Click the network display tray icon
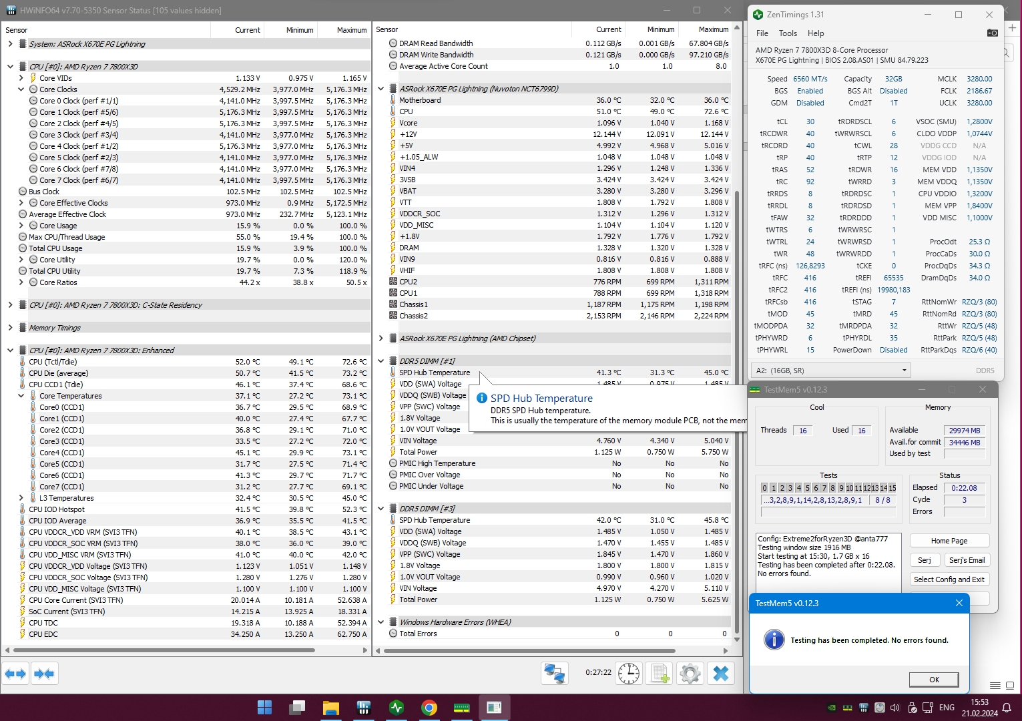Screen dimensions: 1022x721 (x=928, y=708)
